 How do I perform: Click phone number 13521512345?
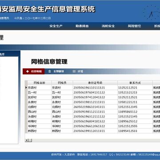pos(128,107)
